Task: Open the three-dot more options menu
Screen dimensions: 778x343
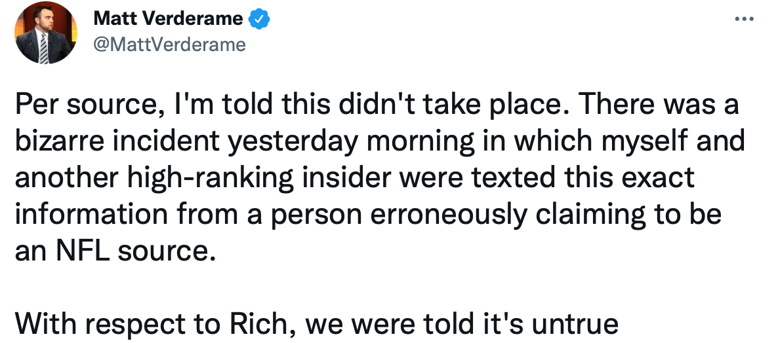Action: click(x=744, y=18)
